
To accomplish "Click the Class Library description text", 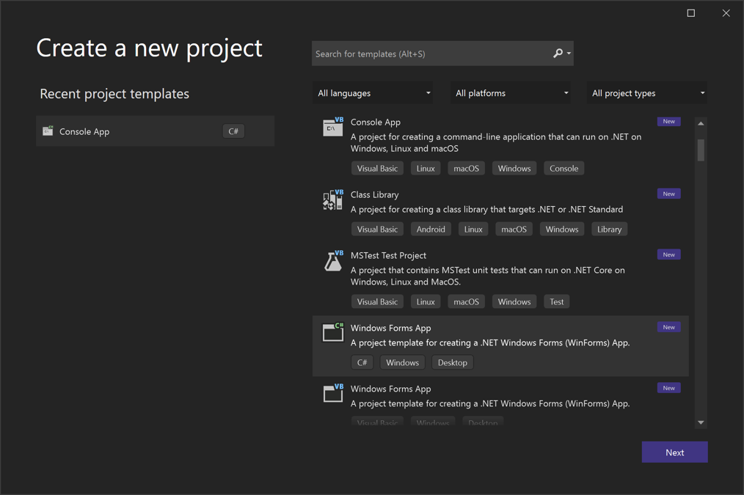I will [x=486, y=209].
